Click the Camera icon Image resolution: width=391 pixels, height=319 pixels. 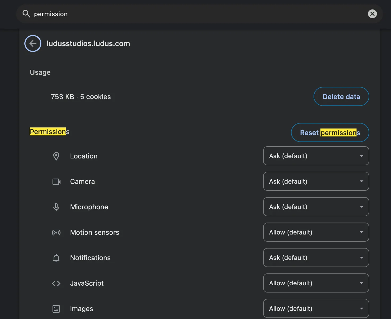pyautogui.click(x=56, y=181)
